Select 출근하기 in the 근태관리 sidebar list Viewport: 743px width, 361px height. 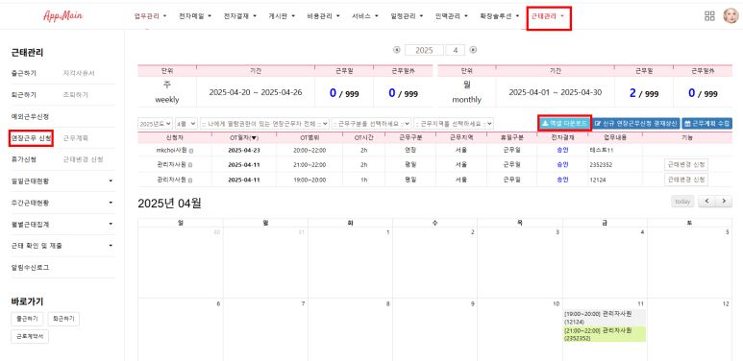tap(24, 73)
